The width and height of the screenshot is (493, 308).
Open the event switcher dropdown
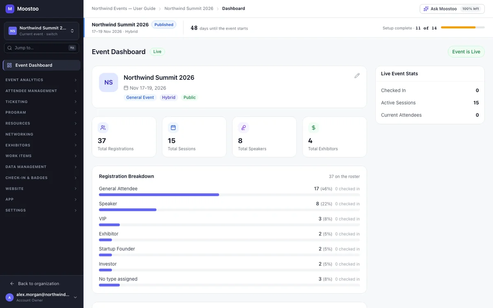pyautogui.click(x=41, y=31)
